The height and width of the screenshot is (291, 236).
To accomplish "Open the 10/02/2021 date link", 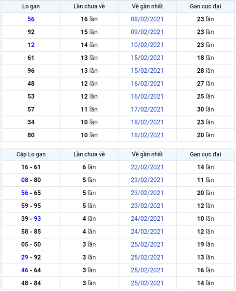I will (147, 45).
